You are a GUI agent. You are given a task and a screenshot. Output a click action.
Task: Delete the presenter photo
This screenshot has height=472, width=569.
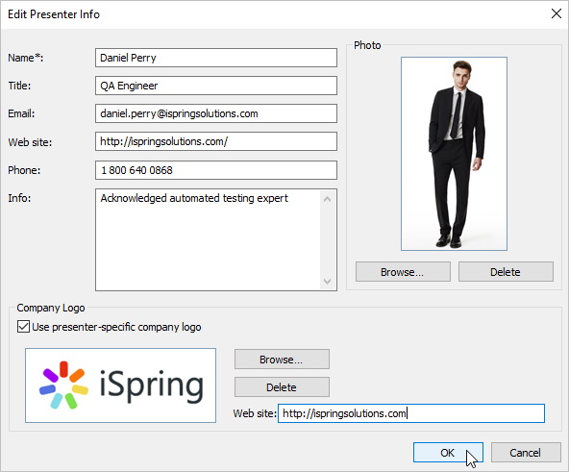506,272
